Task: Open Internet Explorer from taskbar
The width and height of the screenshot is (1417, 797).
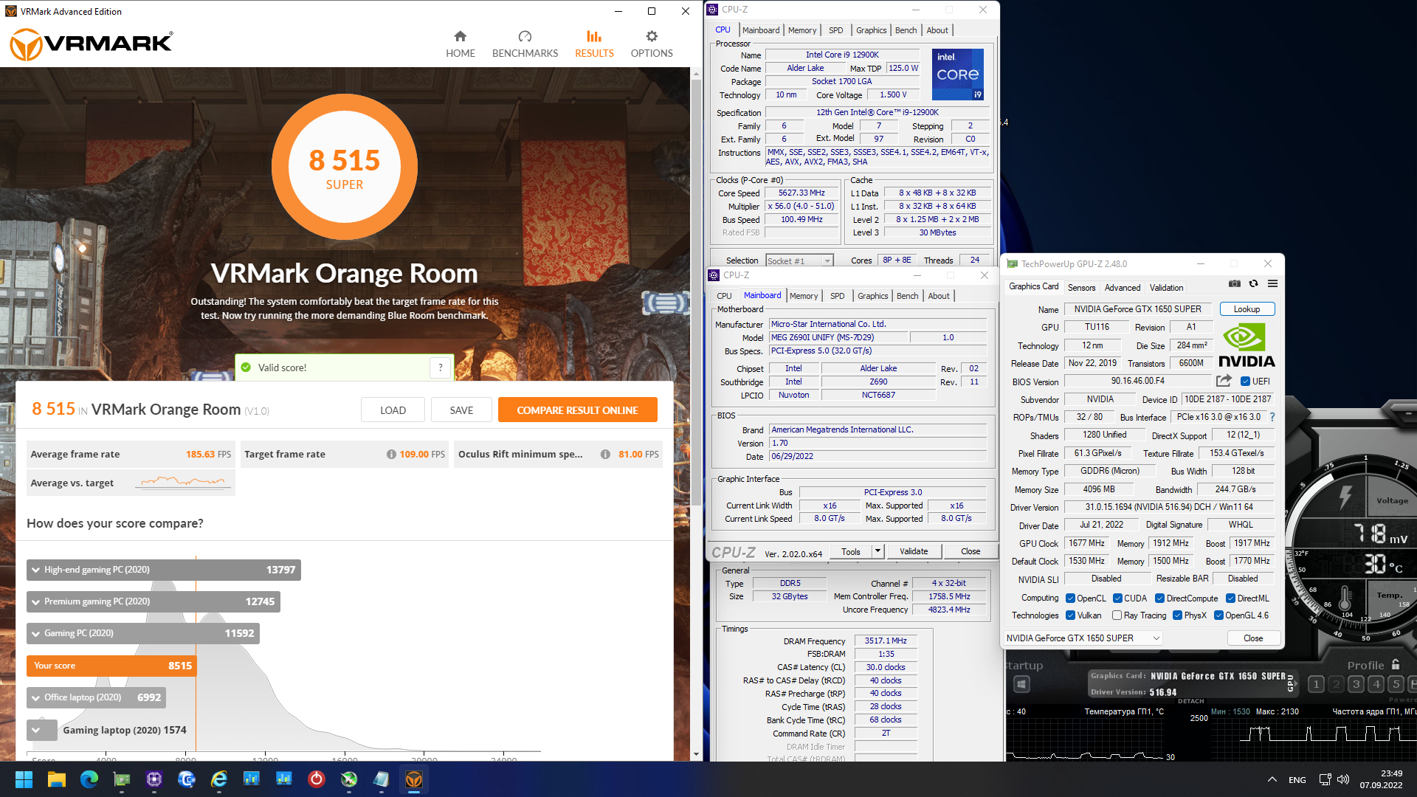Action: click(218, 779)
